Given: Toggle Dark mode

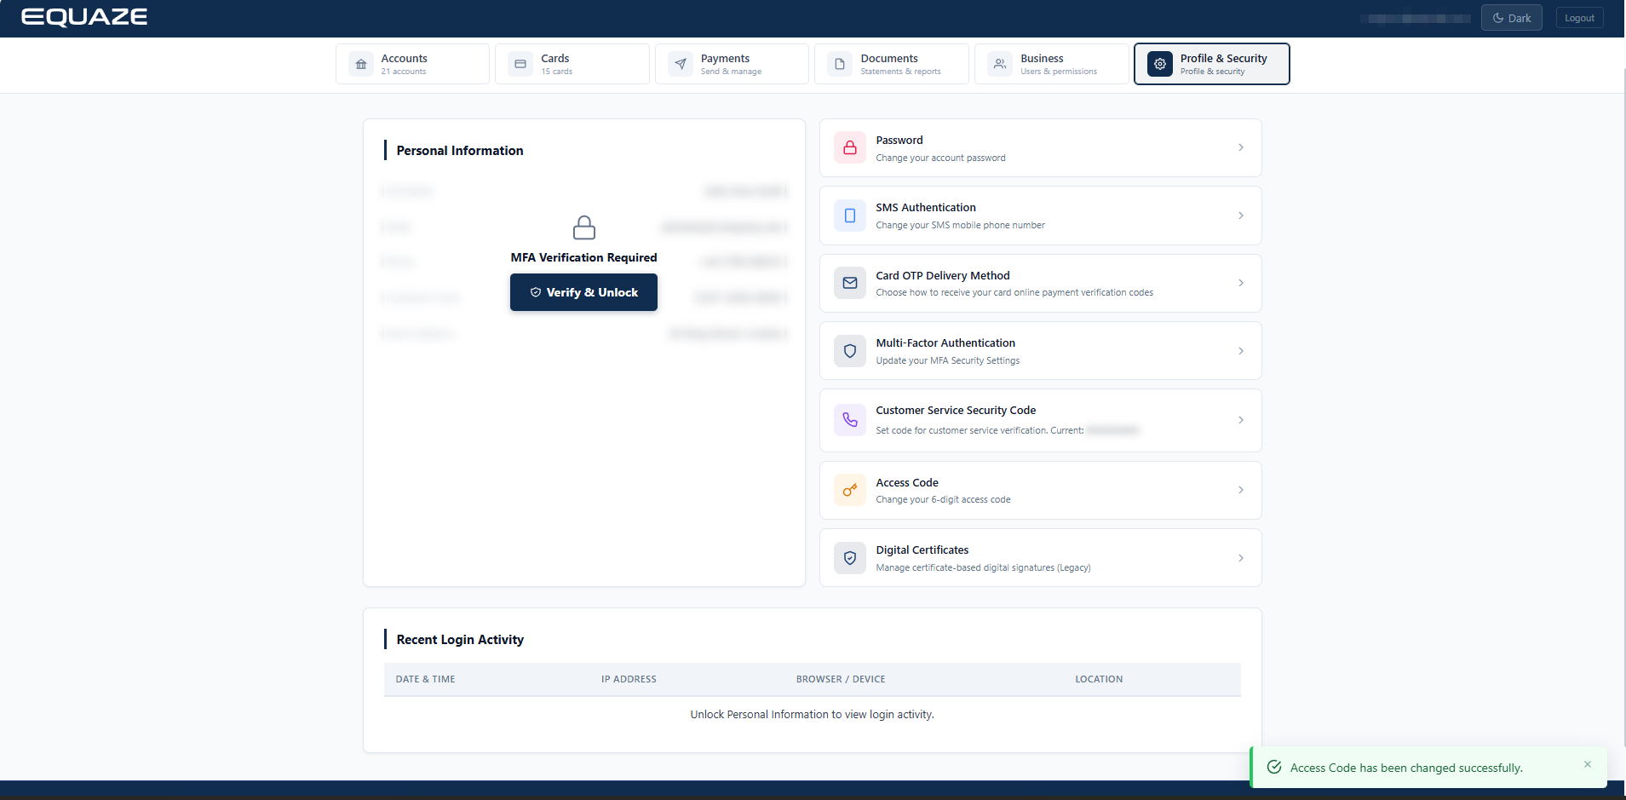Looking at the screenshot, I should [x=1512, y=18].
